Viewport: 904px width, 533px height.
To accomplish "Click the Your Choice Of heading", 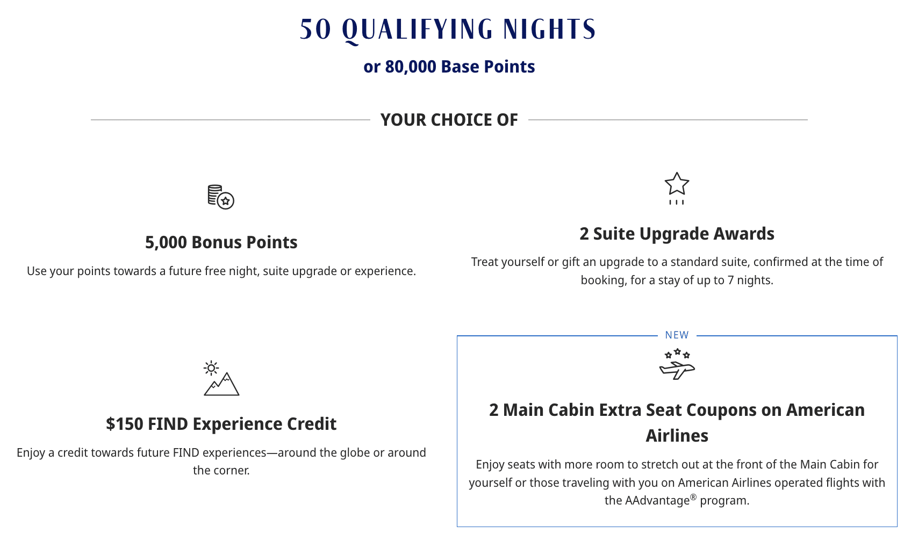I will (x=449, y=120).
